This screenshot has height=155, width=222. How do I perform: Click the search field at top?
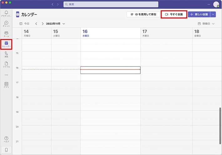coord(111,4)
